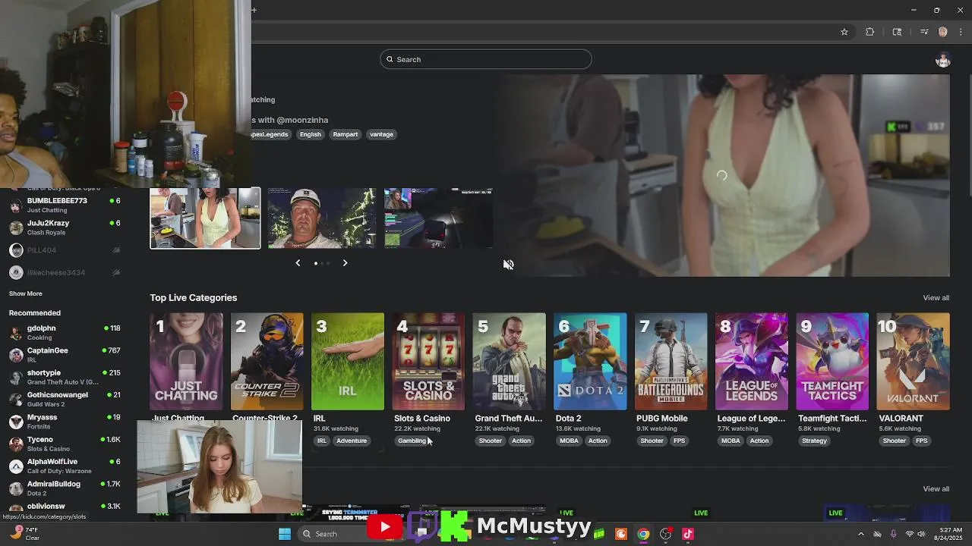The width and height of the screenshot is (972, 546).
Task: Open the Counter-Strike 2 category card
Action: tap(267, 362)
